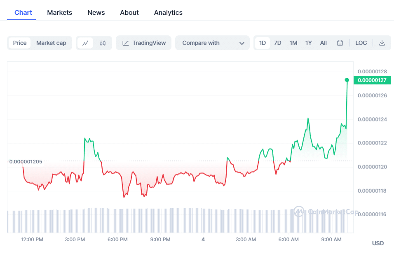Click the 0.00000120 y-axis value
This screenshot has height=256, width=394.
(x=372, y=167)
